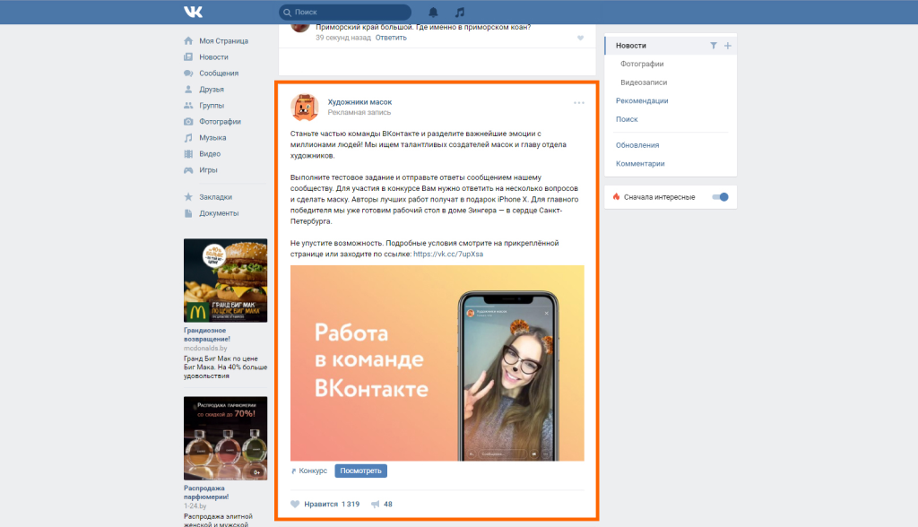Open the Работа в команде ВКонтакте image
Image resolution: width=918 pixels, height=527 pixels.
coord(437,363)
